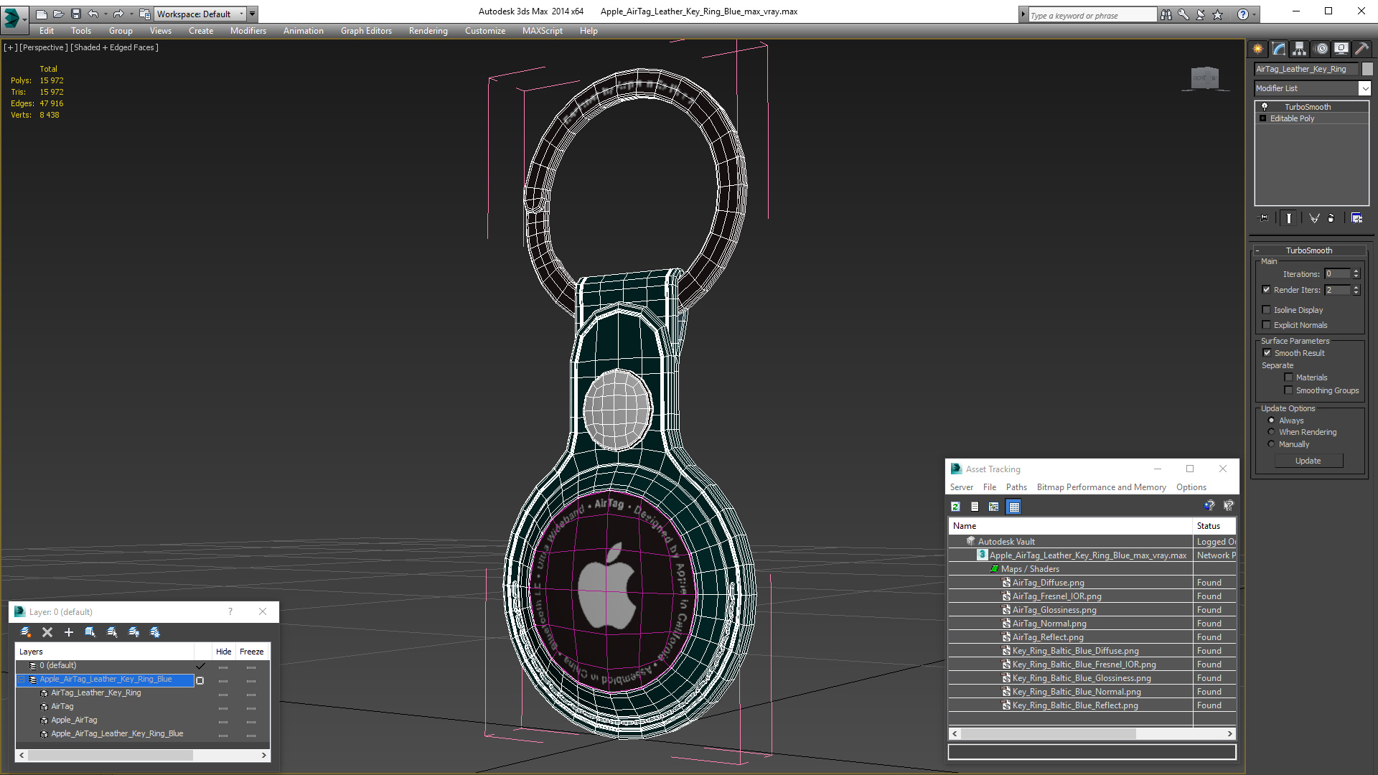
Task: Enable Explicit Normals checkbox
Action: pos(1267,325)
